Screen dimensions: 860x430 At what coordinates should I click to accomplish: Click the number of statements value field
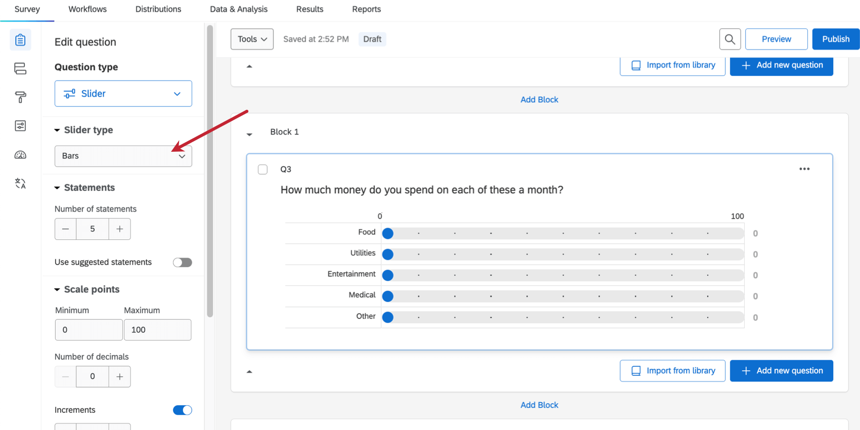click(x=93, y=229)
